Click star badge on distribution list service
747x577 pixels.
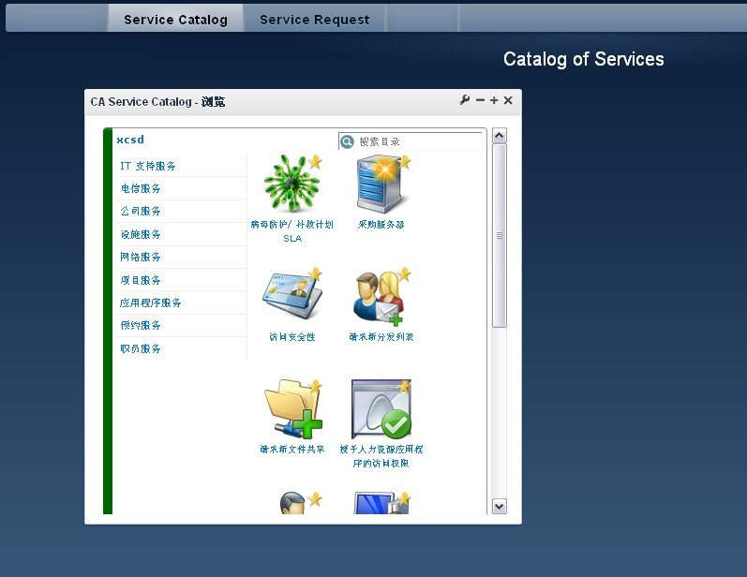pyautogui.click(x=405, y=274)
